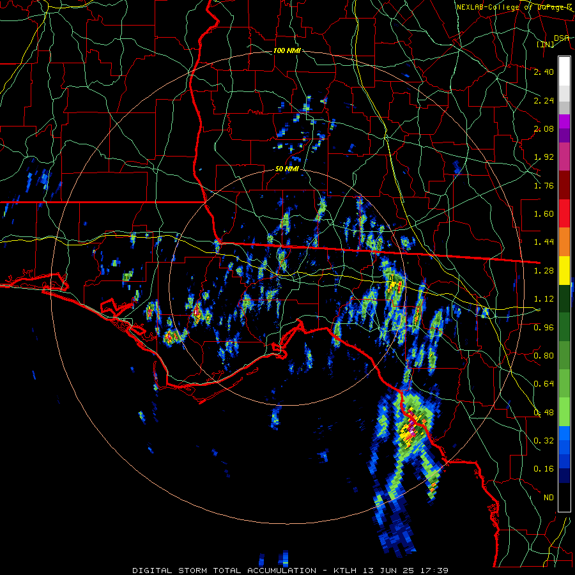Viewport: 575px width, 575px height.
Task: Pick the yellow swatch in the legend
Action: 564,271
